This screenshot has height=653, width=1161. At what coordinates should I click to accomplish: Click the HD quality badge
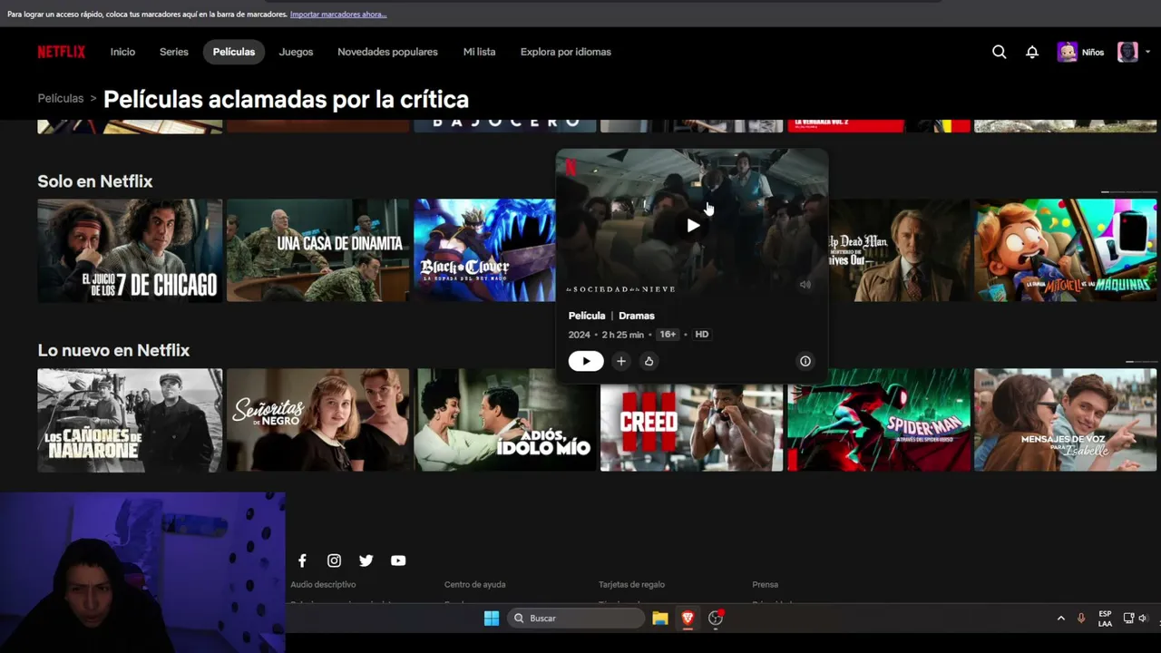pyautogui.click(x=702, y=335)
